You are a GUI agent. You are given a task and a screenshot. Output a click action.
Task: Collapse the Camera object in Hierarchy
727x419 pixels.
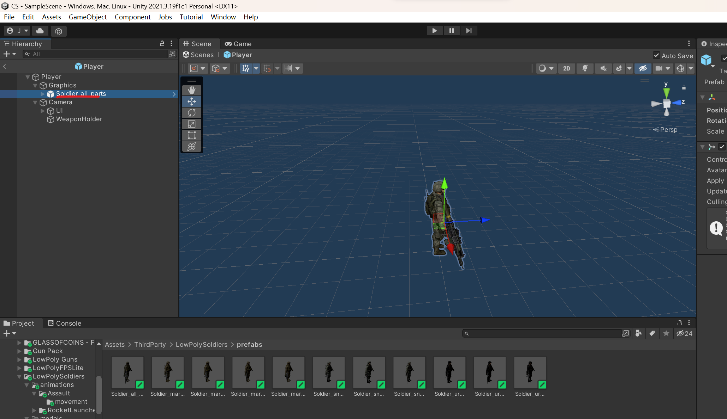pos(35,102)
